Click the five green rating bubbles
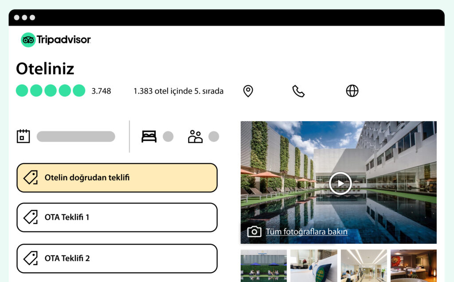 pos(51,90)
